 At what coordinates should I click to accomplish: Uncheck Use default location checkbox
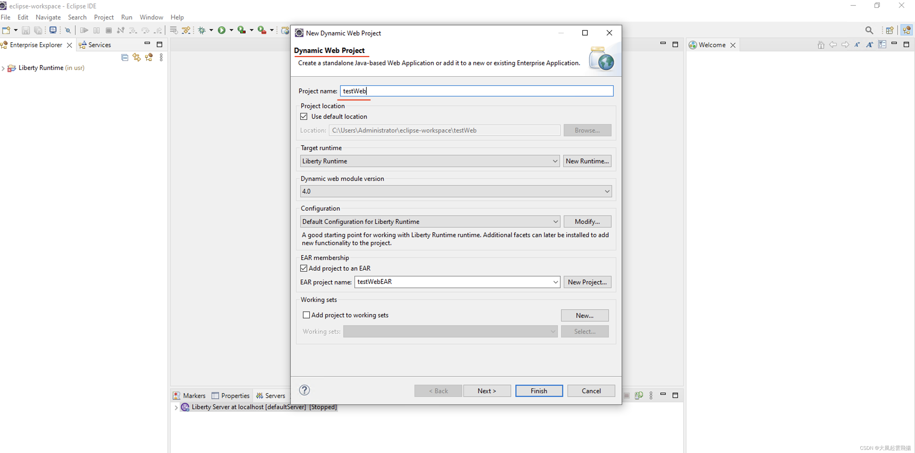(x=304, y=117)
